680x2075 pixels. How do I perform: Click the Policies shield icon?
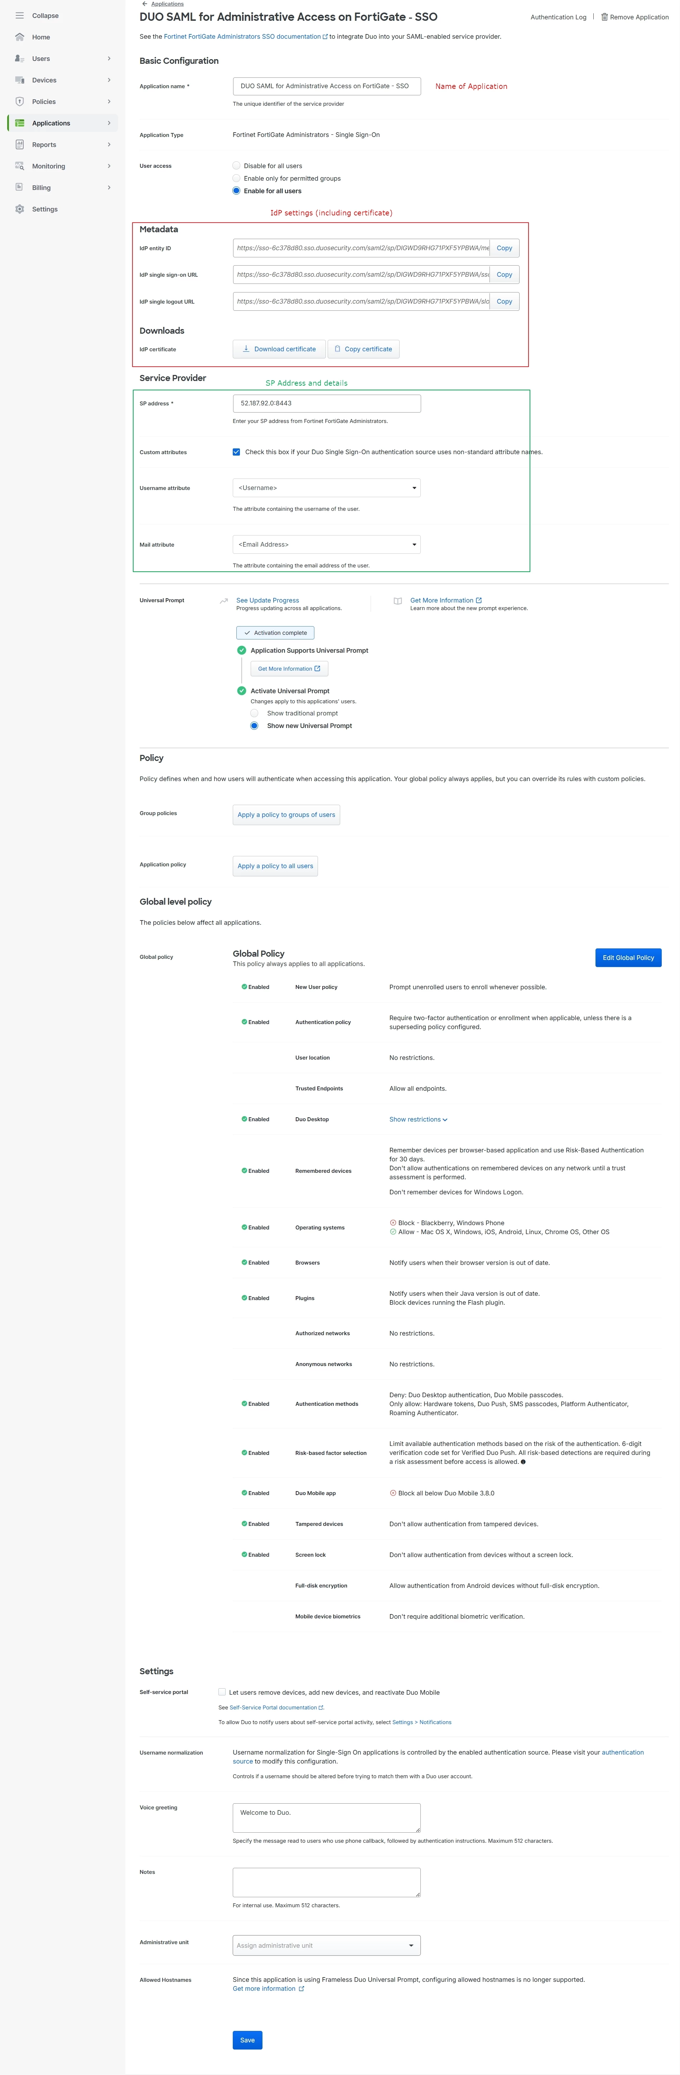[x=19, y=101]
